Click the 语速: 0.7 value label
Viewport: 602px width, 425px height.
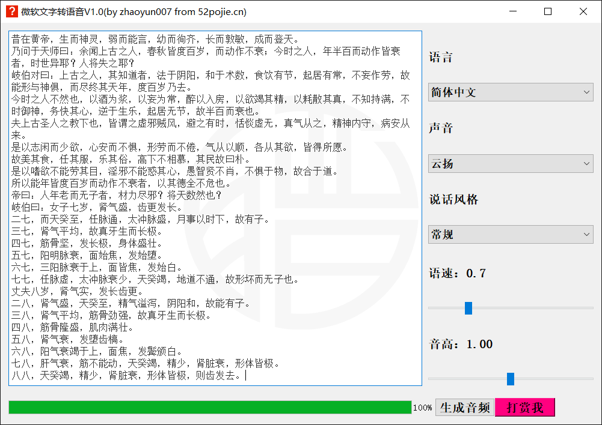pyautogui.click(x=457, y=273)
